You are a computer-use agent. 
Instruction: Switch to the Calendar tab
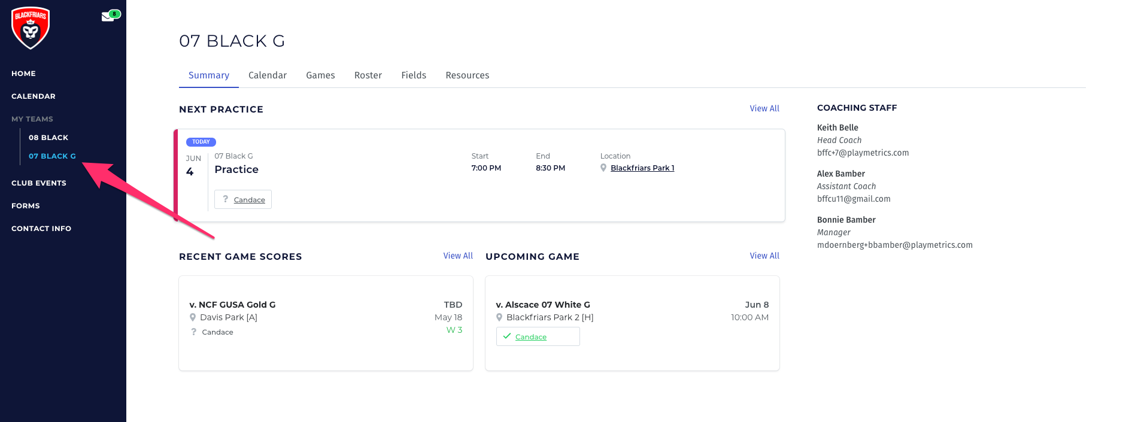[267, 75]
